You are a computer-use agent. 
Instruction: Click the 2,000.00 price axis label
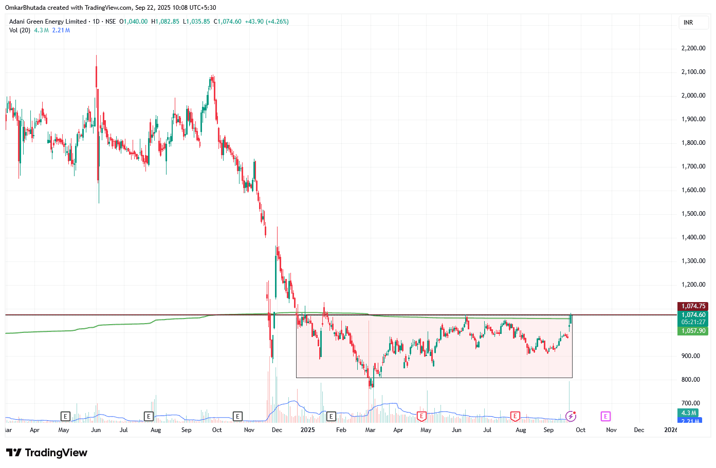693,96
